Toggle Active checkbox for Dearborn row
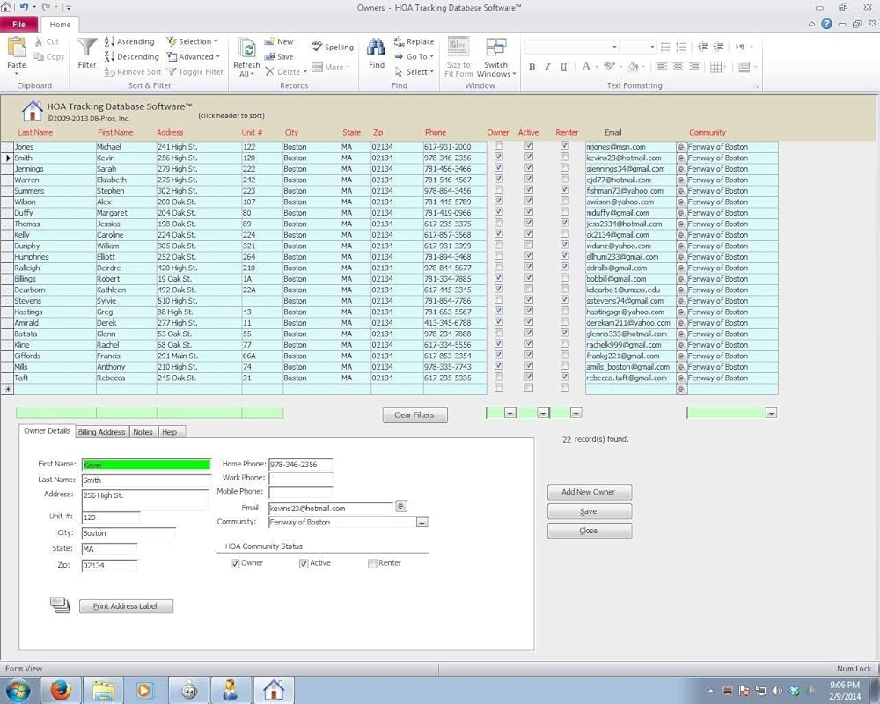Viewport: 880px width, 704px height. tap(529, 290)
